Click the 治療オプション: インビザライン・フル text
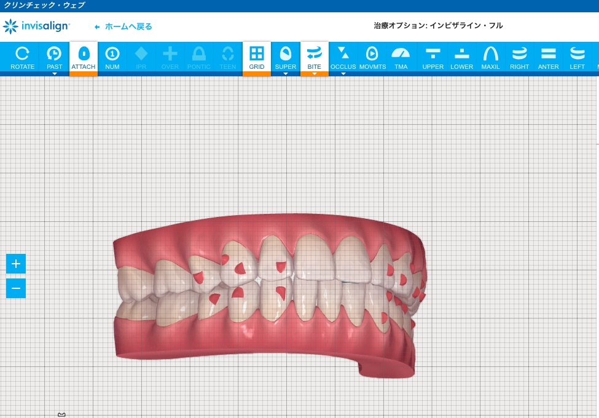Image resolution: width=599 pixels, height=418 pixels. tap(438, 26)
